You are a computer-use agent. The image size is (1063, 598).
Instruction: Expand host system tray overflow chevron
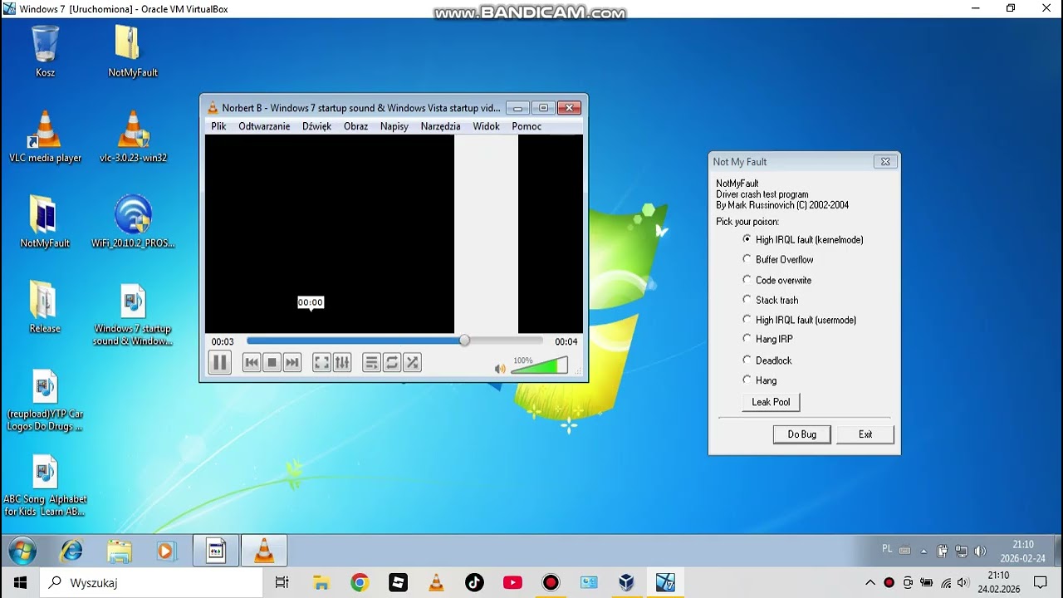870,583
